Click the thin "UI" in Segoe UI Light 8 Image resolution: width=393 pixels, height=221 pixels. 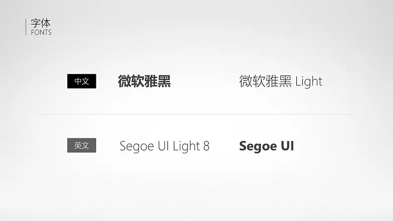(164, 146)
